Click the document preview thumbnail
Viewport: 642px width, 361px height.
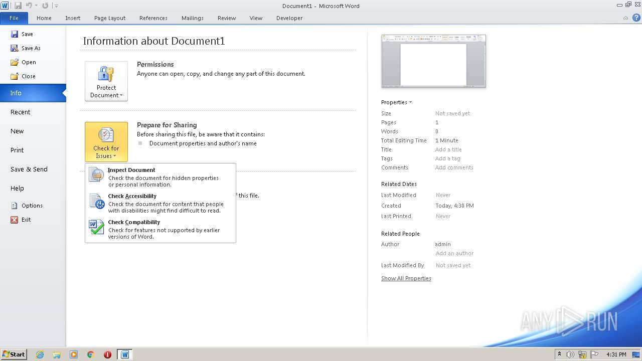[434, 61]
